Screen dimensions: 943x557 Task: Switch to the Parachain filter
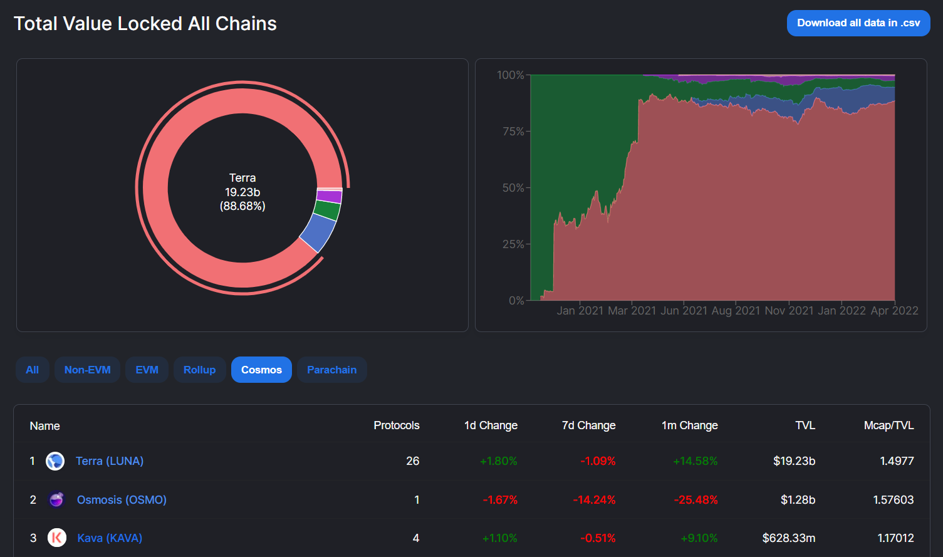[331, 370]
